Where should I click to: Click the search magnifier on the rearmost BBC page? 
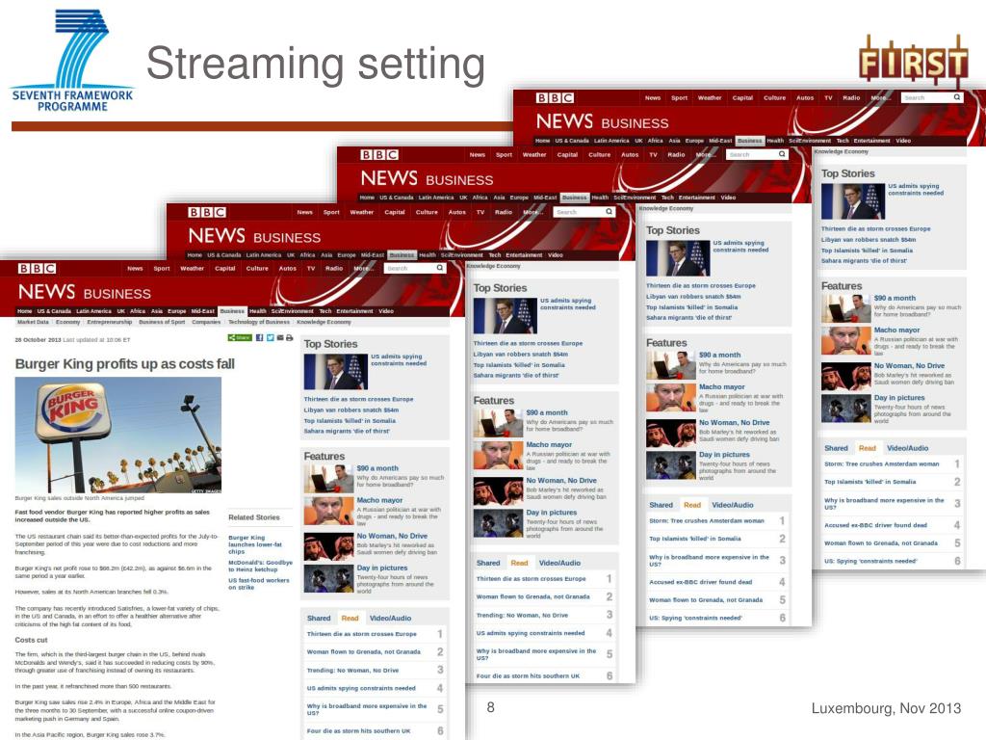pyautogui.click(x=956, y=97)
